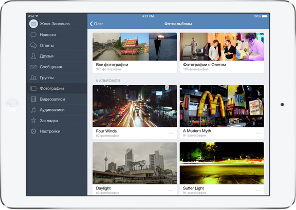Click the Фотоальбомы header title
The height and width of the screenshot is (210, 296).
click(x=178, y=24)
